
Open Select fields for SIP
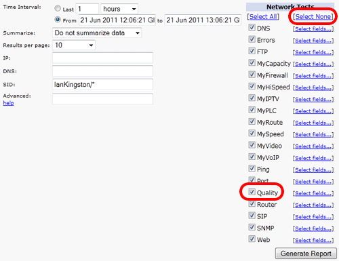click(313, 217)
